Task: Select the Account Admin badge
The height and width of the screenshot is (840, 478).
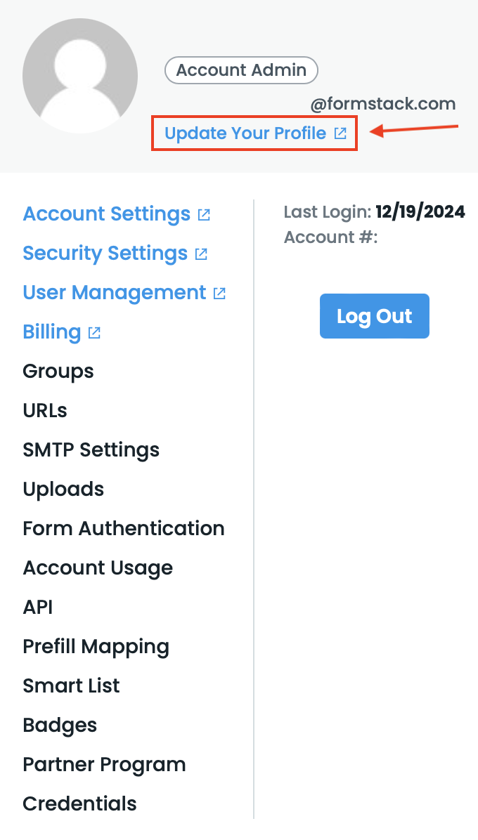Action: coord(241,70)
